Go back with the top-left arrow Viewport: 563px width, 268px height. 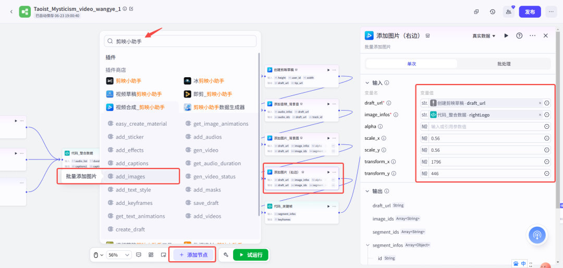(x=11, y=11)
